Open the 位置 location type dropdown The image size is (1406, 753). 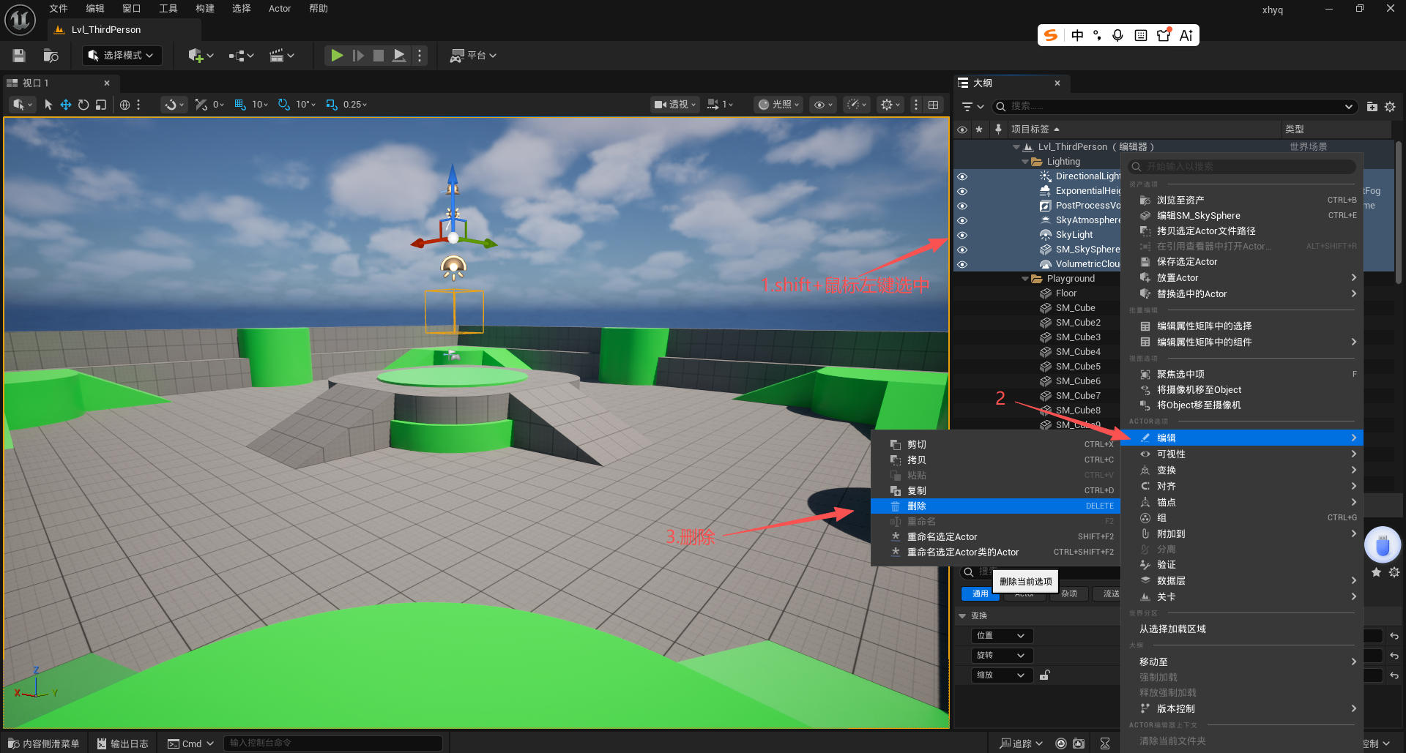tap(1000, 636)
